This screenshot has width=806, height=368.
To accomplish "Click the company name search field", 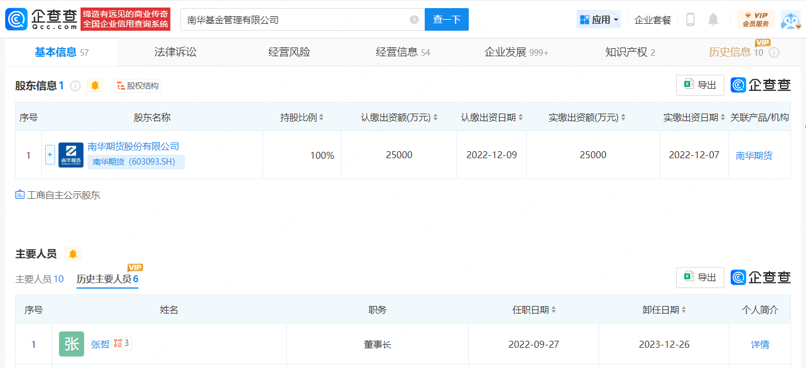I will pyautogui.click(x=296, y=20).
